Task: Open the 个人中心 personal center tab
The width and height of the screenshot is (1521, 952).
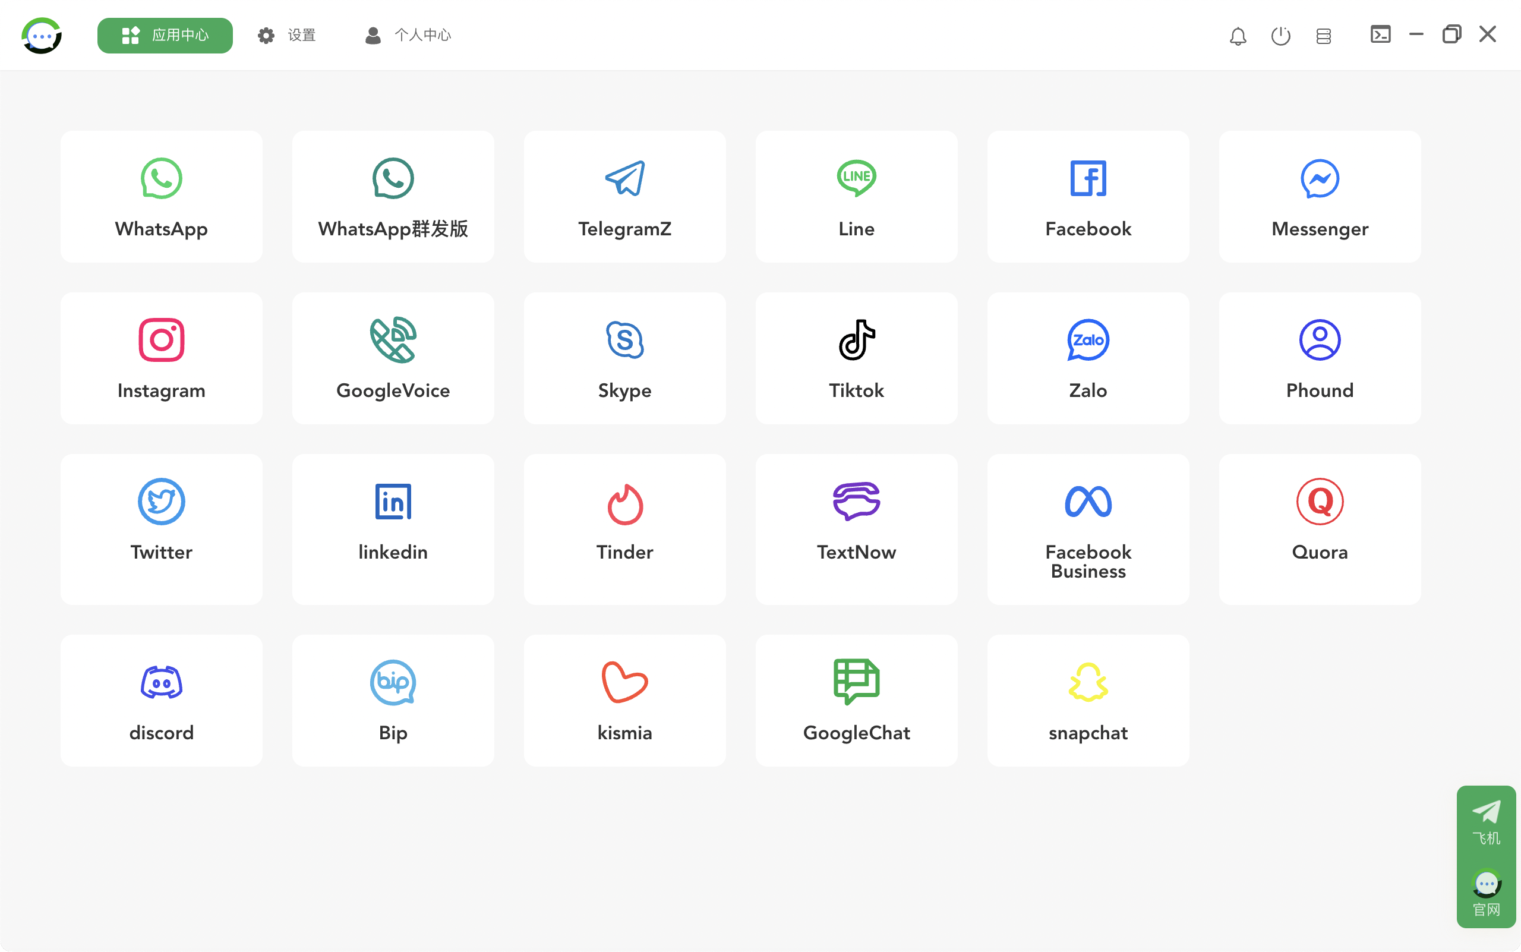Action: (x=408, y=35)
